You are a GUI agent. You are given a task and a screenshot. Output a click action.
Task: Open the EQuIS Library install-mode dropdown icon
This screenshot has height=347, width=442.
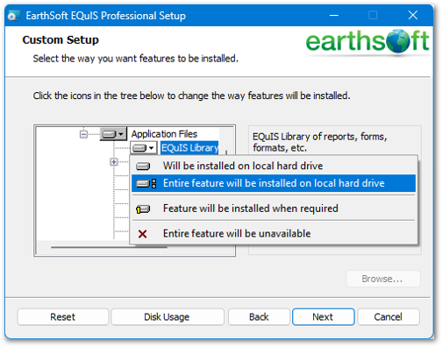coord(144,148)
